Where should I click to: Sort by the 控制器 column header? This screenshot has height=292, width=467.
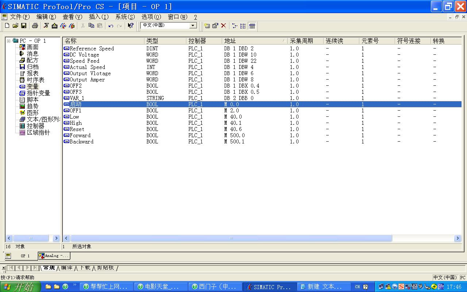[204, 41]
